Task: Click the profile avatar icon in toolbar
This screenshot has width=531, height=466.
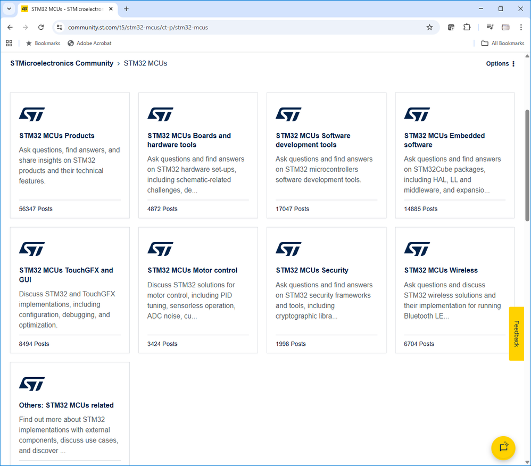Action: (x=505, y=28)
